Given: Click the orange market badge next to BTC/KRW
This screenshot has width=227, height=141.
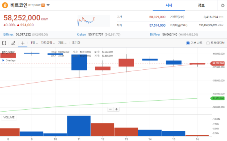Looking at the screenshot, I should 43,5.
